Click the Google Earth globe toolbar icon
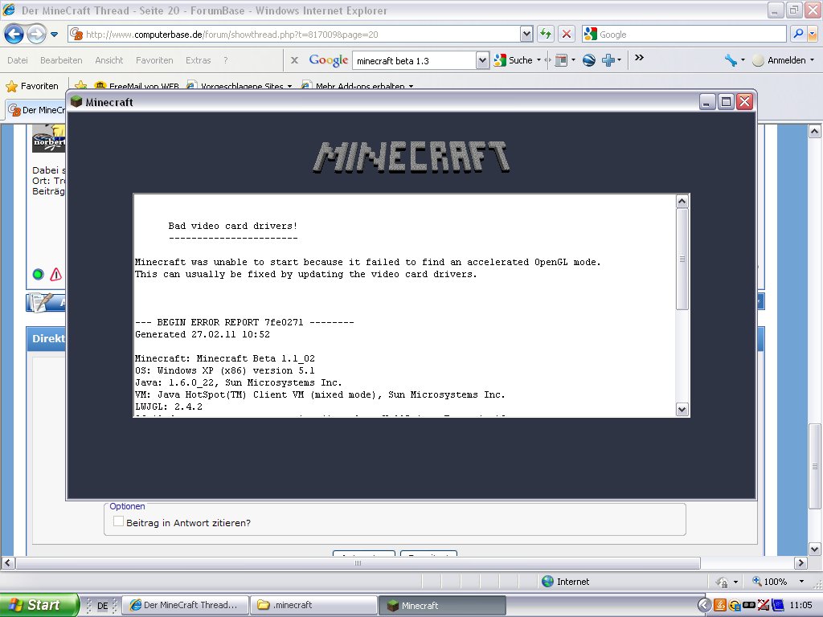The height and width of the screenshot is (617, 823). (589, 60)
